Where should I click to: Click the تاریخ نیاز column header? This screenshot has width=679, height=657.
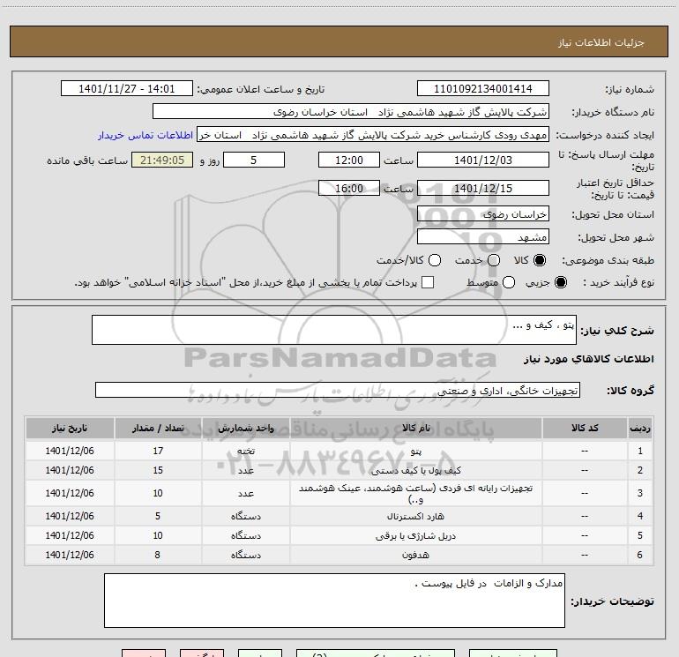(70, 428)
